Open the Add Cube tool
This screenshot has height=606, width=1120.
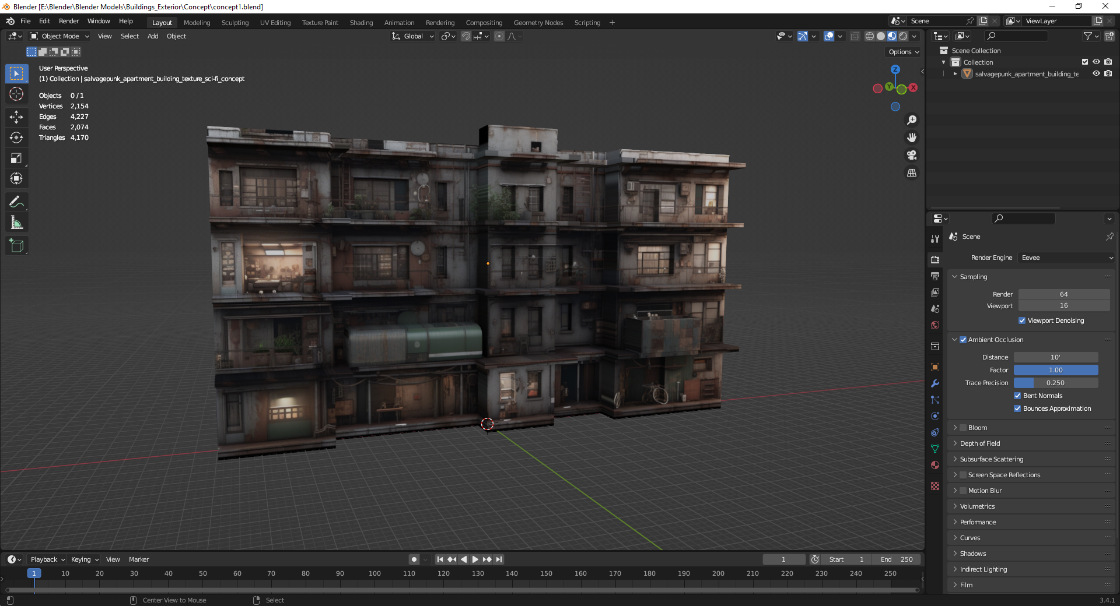click(16, 245)
